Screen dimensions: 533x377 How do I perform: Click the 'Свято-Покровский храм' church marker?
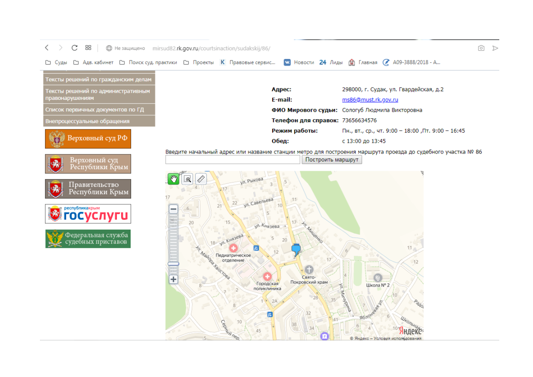309,270
